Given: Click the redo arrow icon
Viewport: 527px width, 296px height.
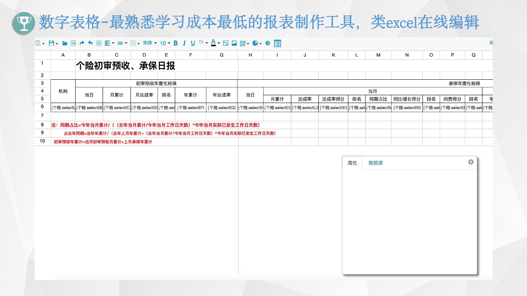Looking at the screenshot, I should [82, 43].
